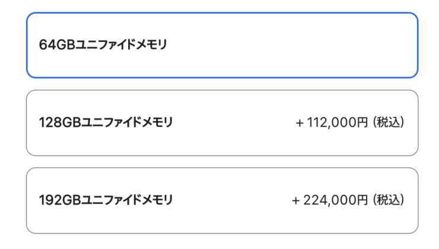Viewport: 439px width, 249px height.
Task: Click the 192GB memory label text
Action: 106,200
